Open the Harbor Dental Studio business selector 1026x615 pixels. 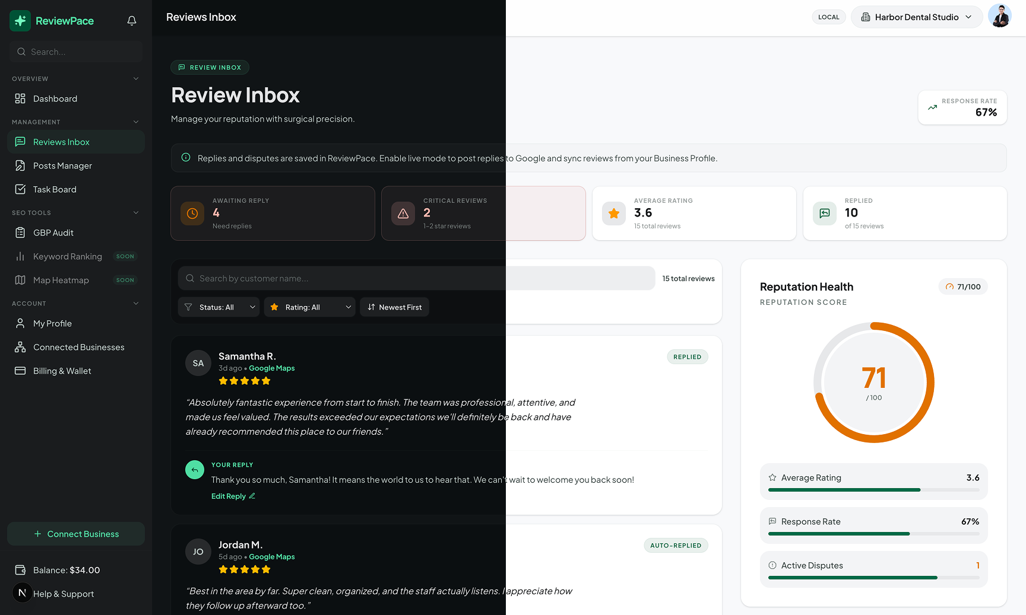point(917,17)
